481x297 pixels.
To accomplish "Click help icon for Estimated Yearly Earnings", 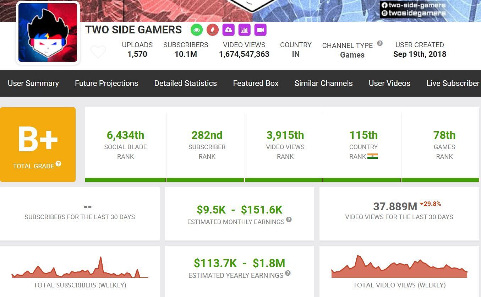I will coord(288,273).
